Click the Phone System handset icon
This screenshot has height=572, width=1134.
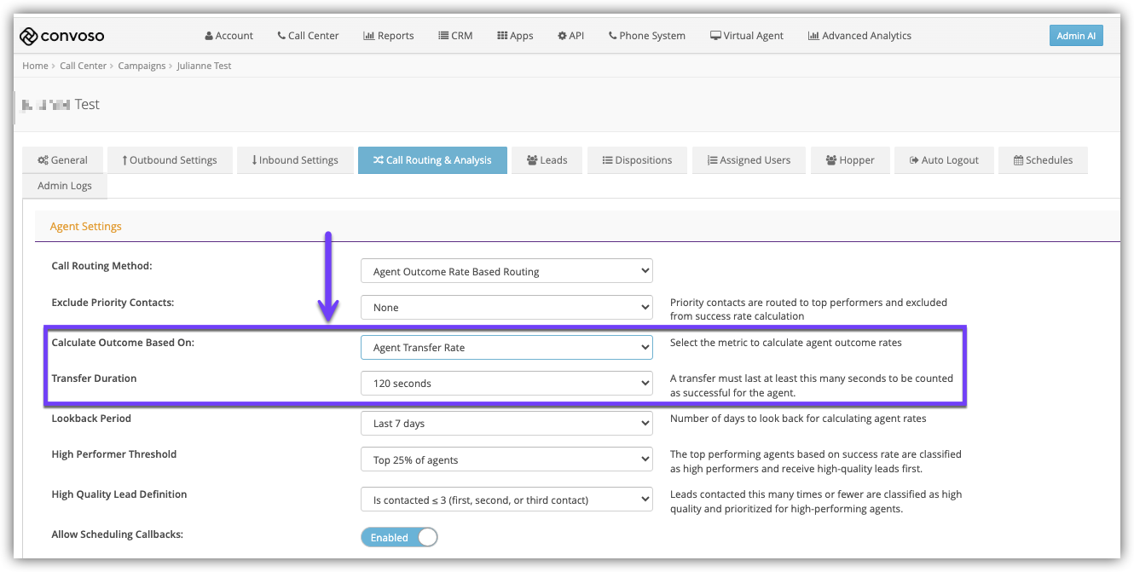click(x=612, y=36)
